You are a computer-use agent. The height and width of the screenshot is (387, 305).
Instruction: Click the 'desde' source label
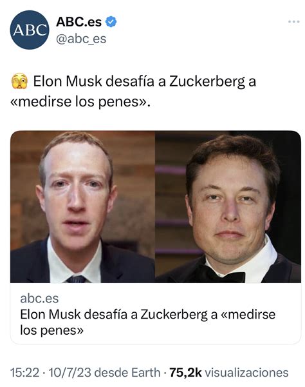click(x=111, y=372)
